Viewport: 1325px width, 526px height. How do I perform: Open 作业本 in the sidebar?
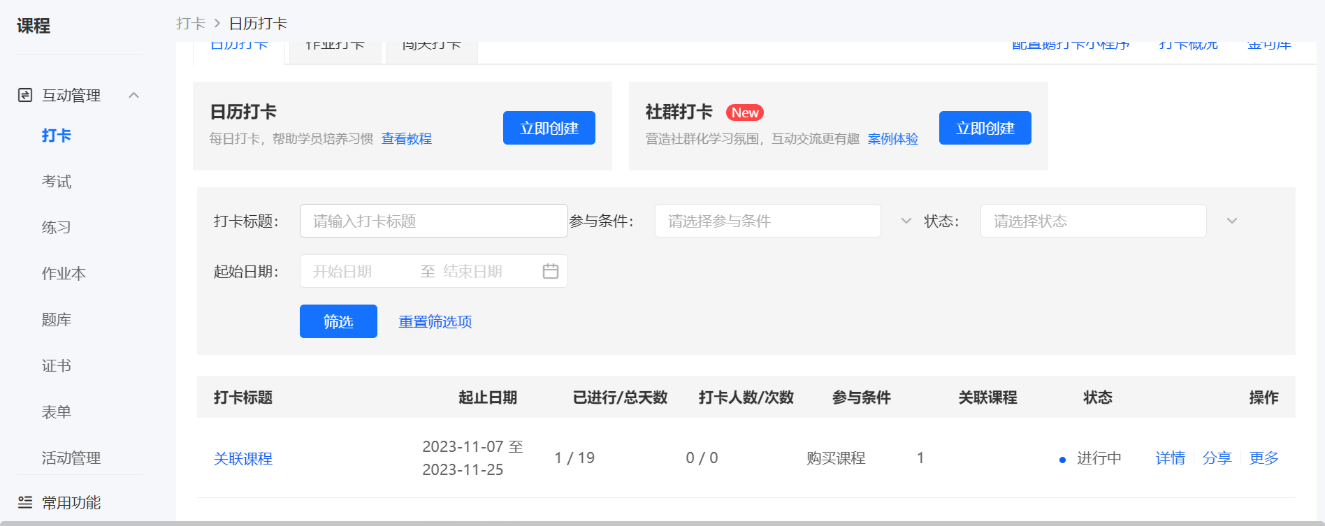click(64, 274)
